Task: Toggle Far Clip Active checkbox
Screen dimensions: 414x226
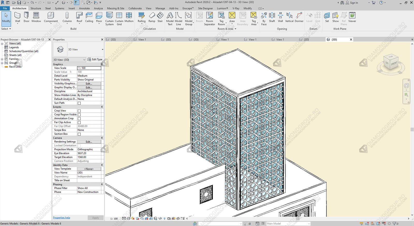Action: point(79,122)
